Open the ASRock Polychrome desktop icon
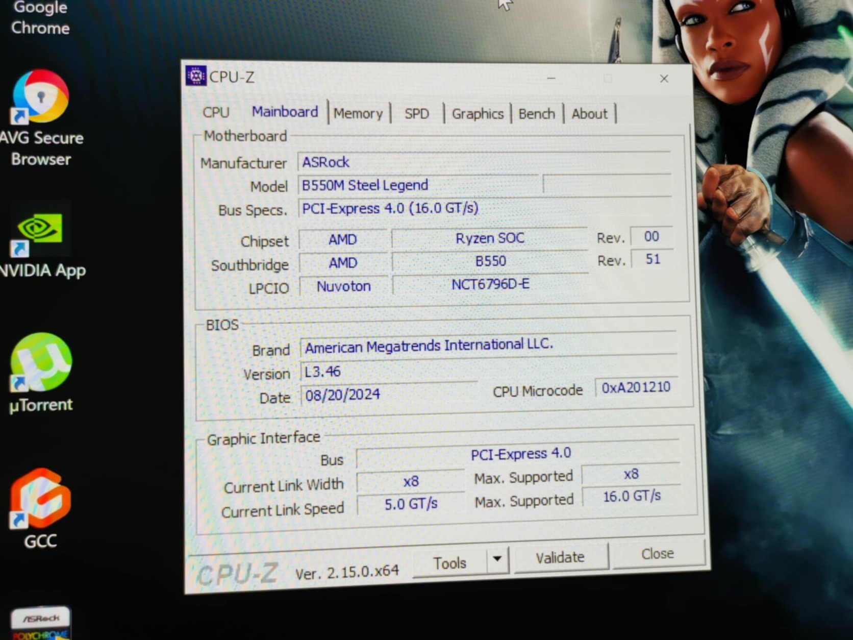Viewport: 853px width, 640px height. pyautogui.click(x=41, y=623)
